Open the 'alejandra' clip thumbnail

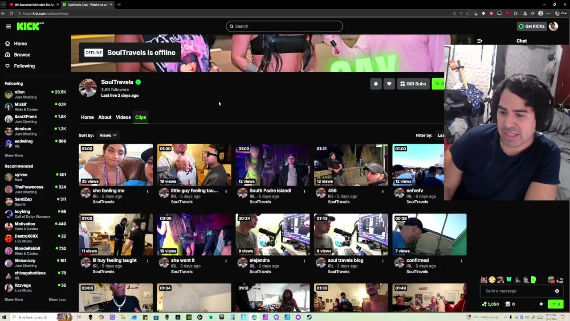273,235
